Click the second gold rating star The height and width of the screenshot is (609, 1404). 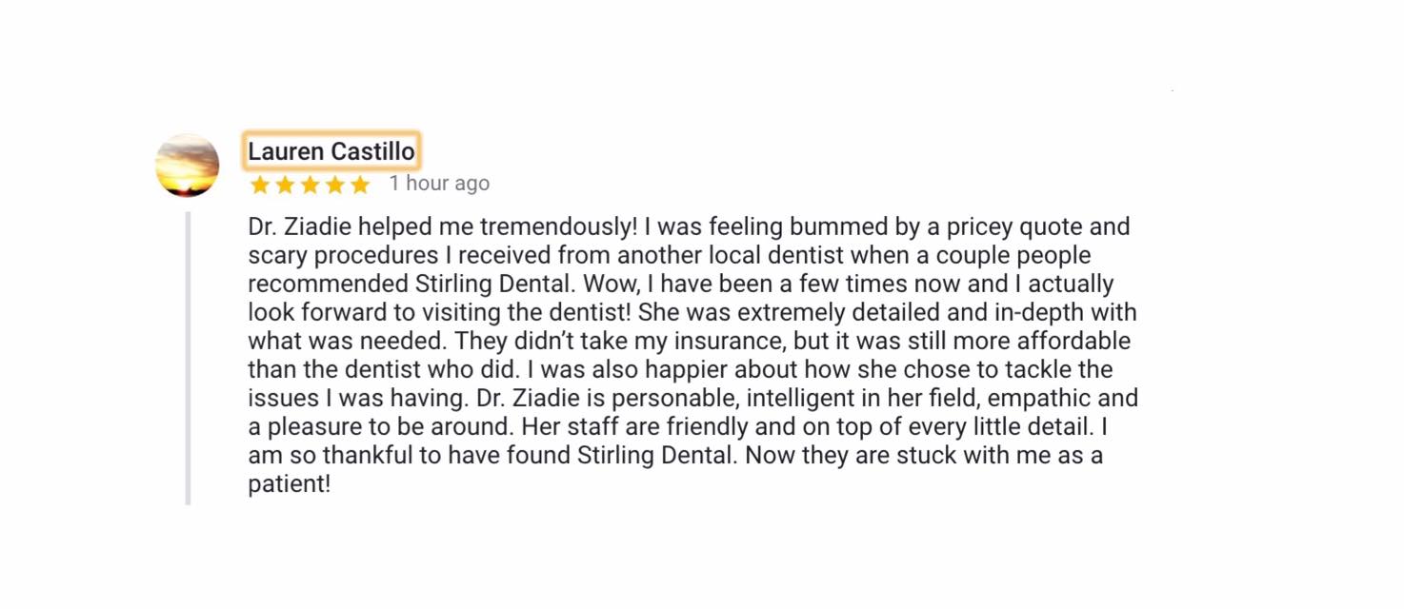tap(285, 185)
